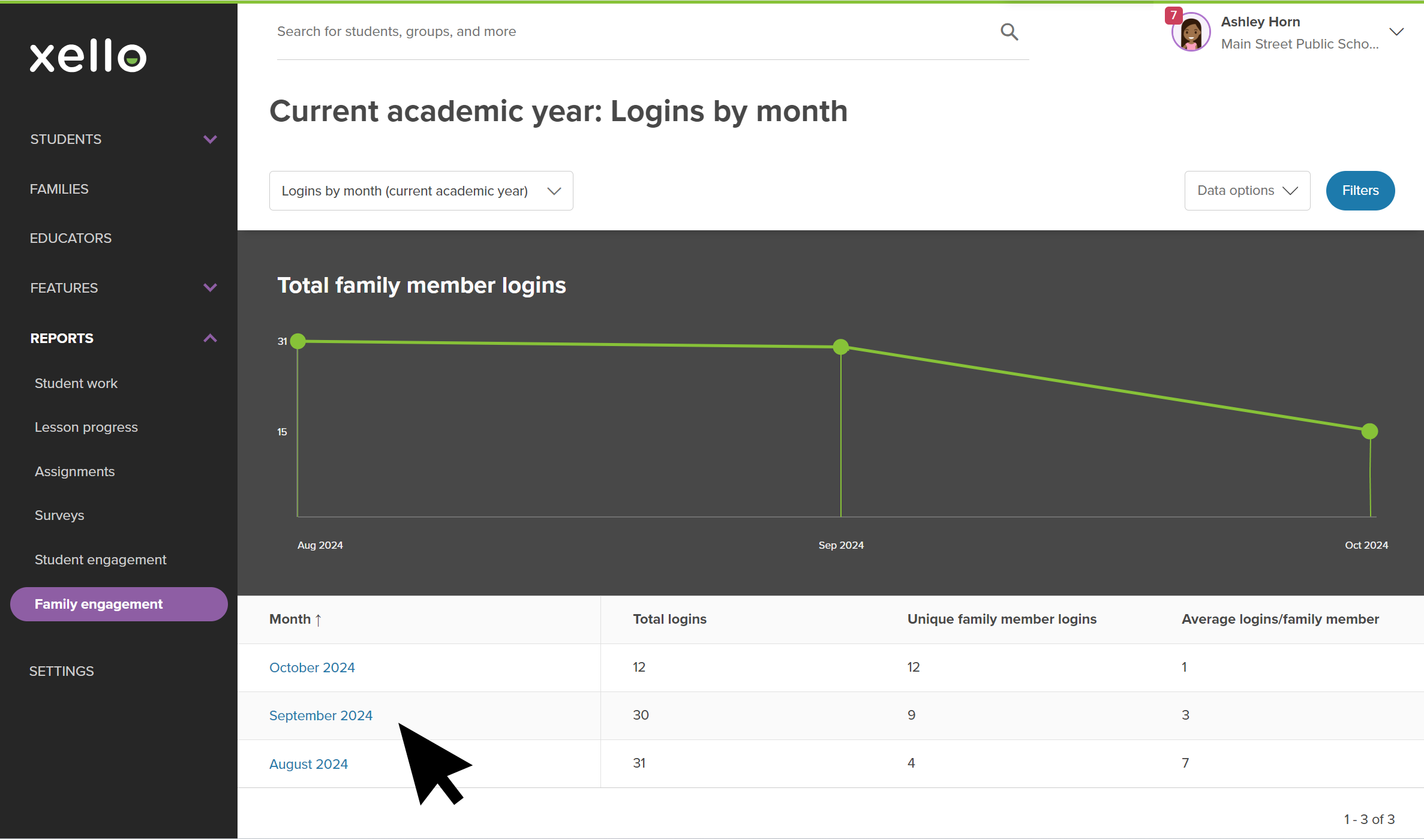Open SETTINGS in the sidebar

pyautogui.click(x=62, y=671)
